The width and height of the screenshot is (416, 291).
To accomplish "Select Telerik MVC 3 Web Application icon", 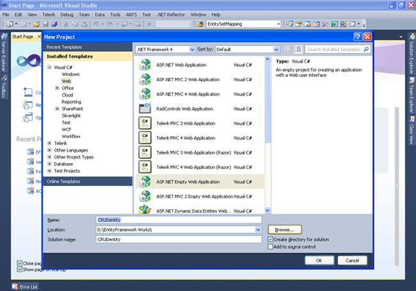I will [145, 123].
